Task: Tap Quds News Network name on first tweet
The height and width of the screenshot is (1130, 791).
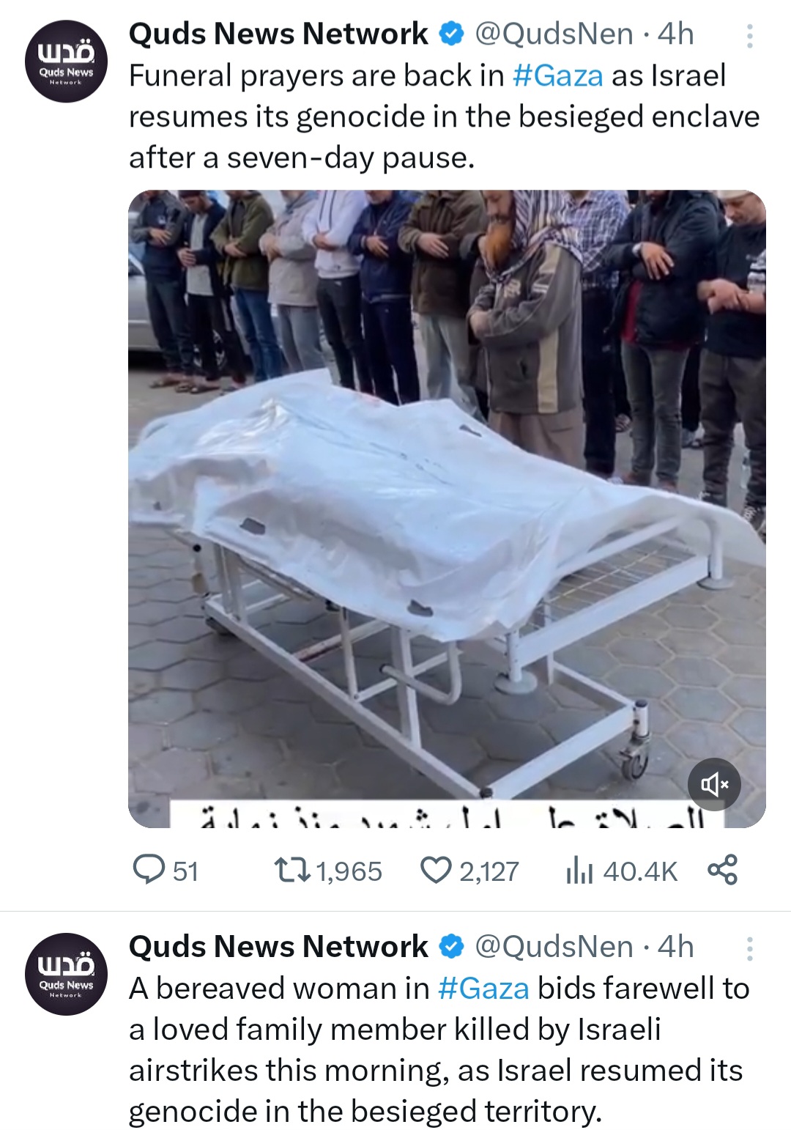Action: (x=278, y=34)
